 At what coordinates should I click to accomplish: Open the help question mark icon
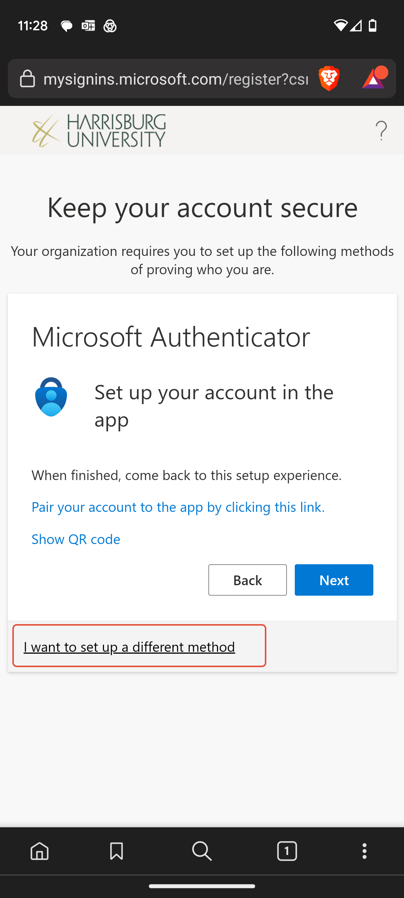381,131
